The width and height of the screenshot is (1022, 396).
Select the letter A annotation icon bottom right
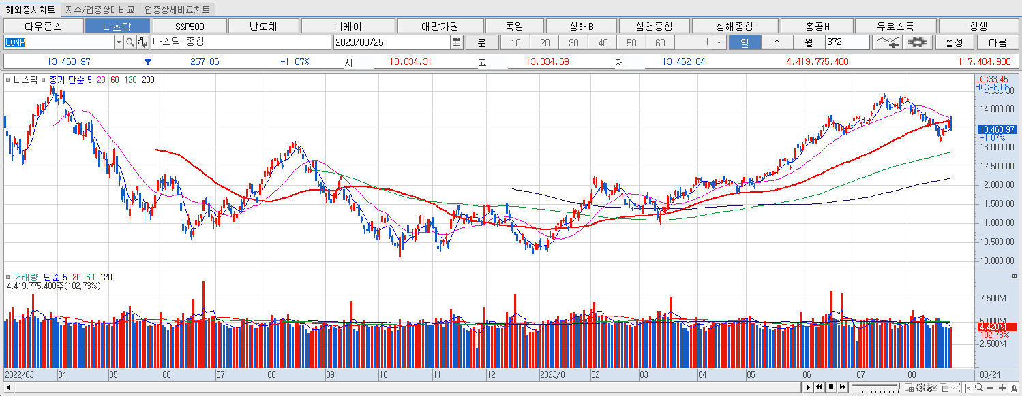point(1015,389)
